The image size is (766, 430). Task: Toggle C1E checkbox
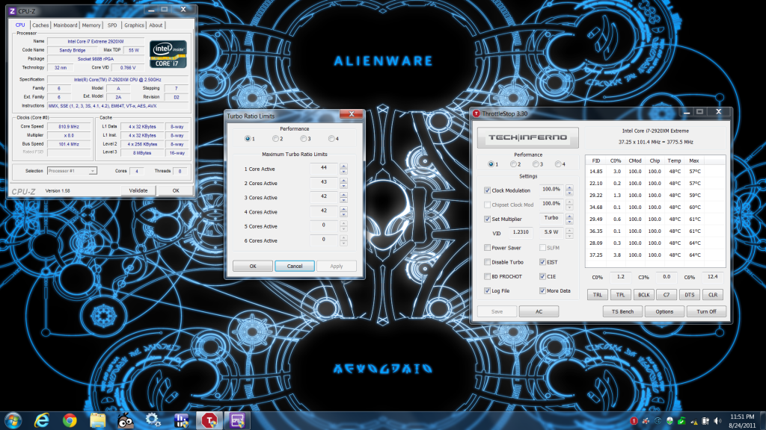coord(542,276)
